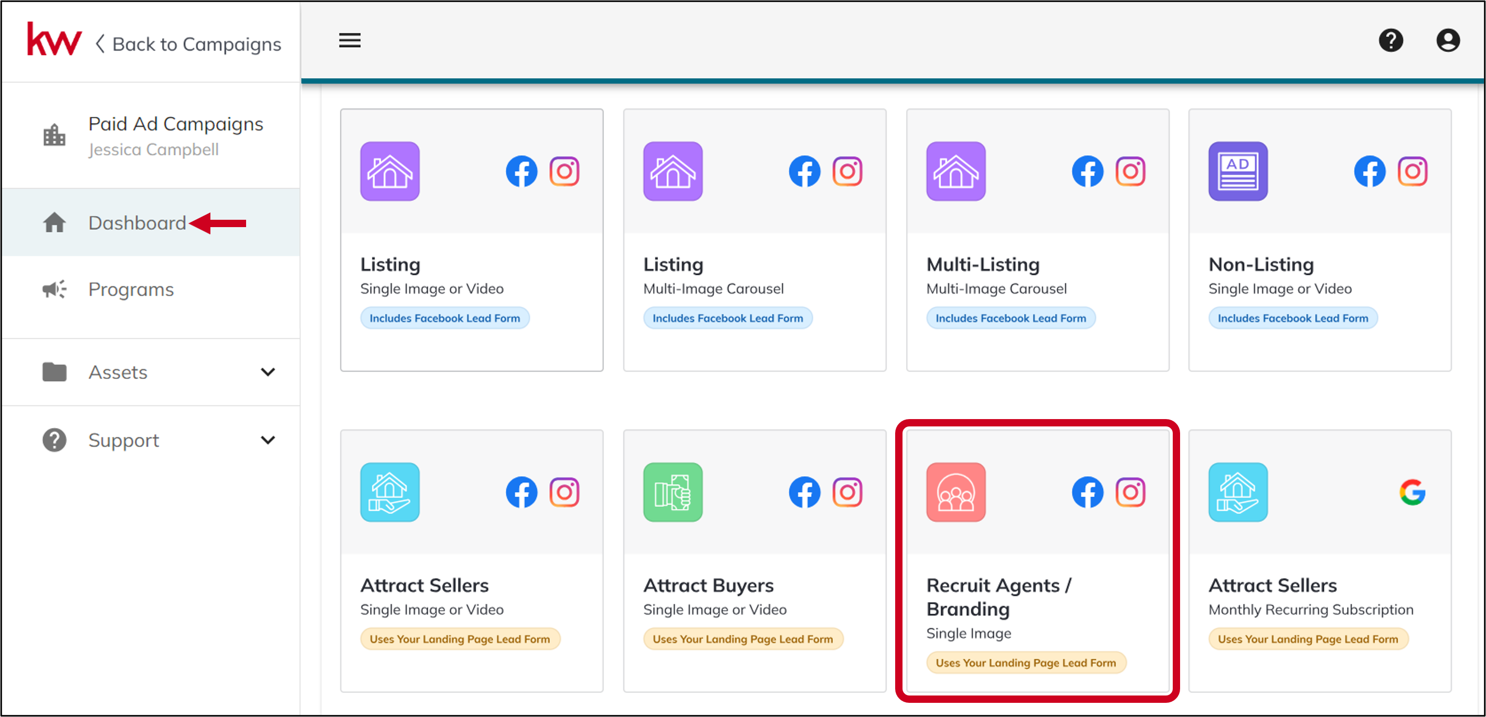Open the Assets sidebar item
1486x717 pixels.
coord(151,372)
